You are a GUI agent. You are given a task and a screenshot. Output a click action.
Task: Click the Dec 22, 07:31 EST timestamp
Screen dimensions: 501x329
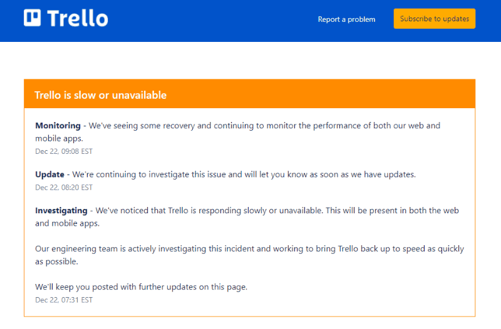[64, 300]
